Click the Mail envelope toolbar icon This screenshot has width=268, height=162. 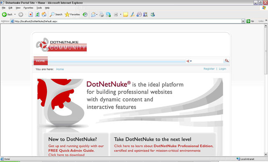[x=93, y=15]
